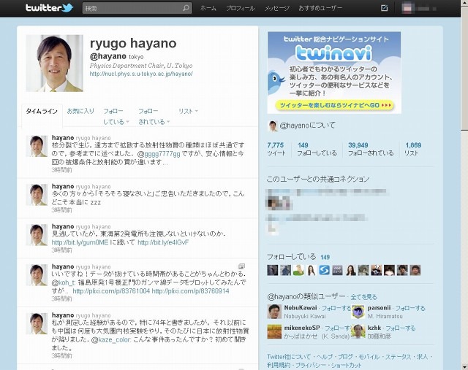This screenshot has height=370, width=468.
Task: Open the plixi.com/p/83760914 link
Action: click(190, 290)
